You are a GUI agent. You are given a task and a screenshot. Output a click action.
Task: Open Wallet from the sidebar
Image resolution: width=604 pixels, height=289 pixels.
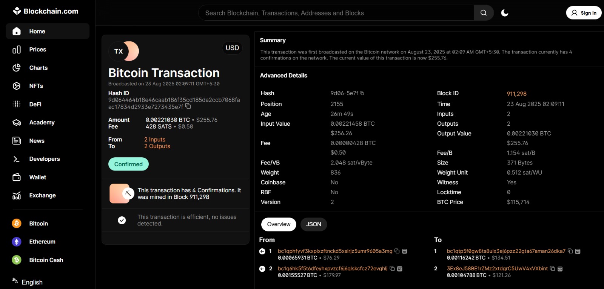(x=38, y=177)
